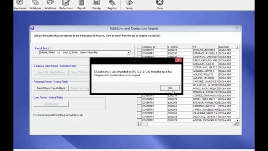Close the message dialog with red X
Viewport: 268px width, 151px height.
point(178,60)
